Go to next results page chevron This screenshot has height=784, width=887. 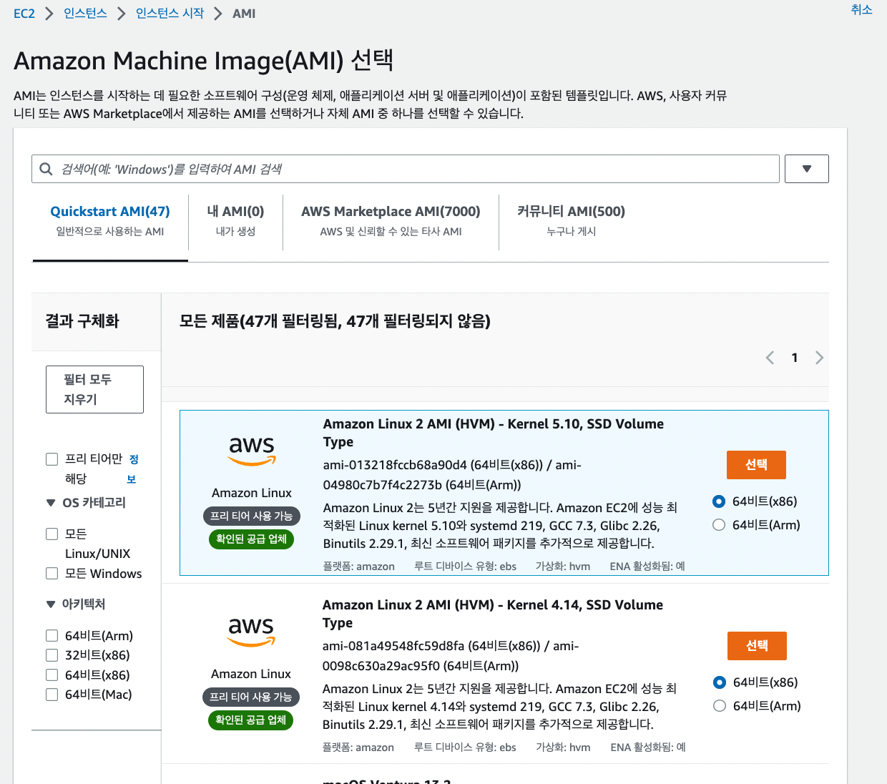(820, 358)
